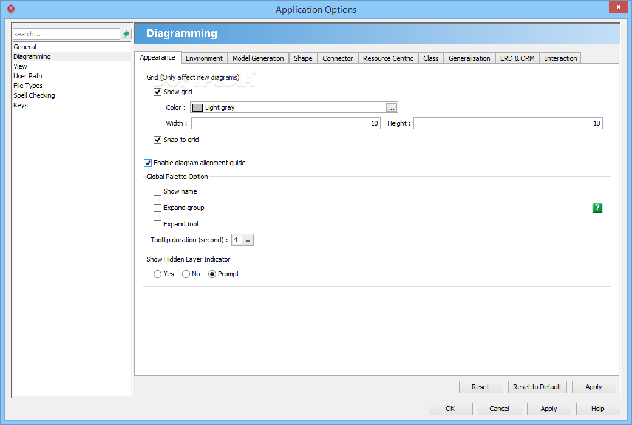
Task: Select File Types in the options list
Action: click(72, 86)
